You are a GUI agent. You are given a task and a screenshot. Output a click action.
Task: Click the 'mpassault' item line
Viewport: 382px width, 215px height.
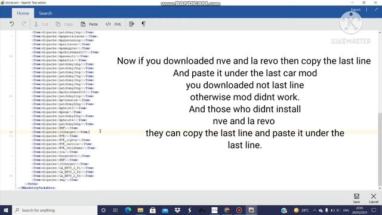60,56
